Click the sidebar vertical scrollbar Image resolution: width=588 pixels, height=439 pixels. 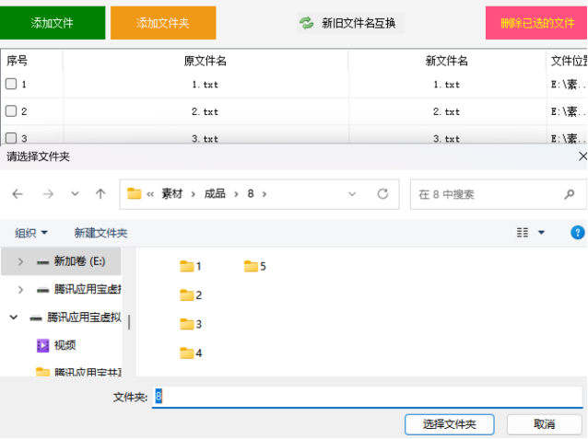(129, 322)
